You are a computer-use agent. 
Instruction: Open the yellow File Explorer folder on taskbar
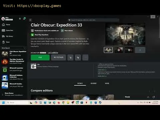pos(68,103)
